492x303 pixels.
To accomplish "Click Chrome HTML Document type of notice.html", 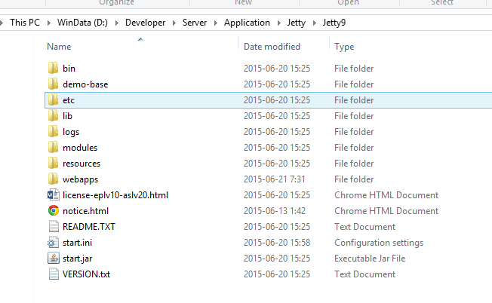I will (386, 211).
